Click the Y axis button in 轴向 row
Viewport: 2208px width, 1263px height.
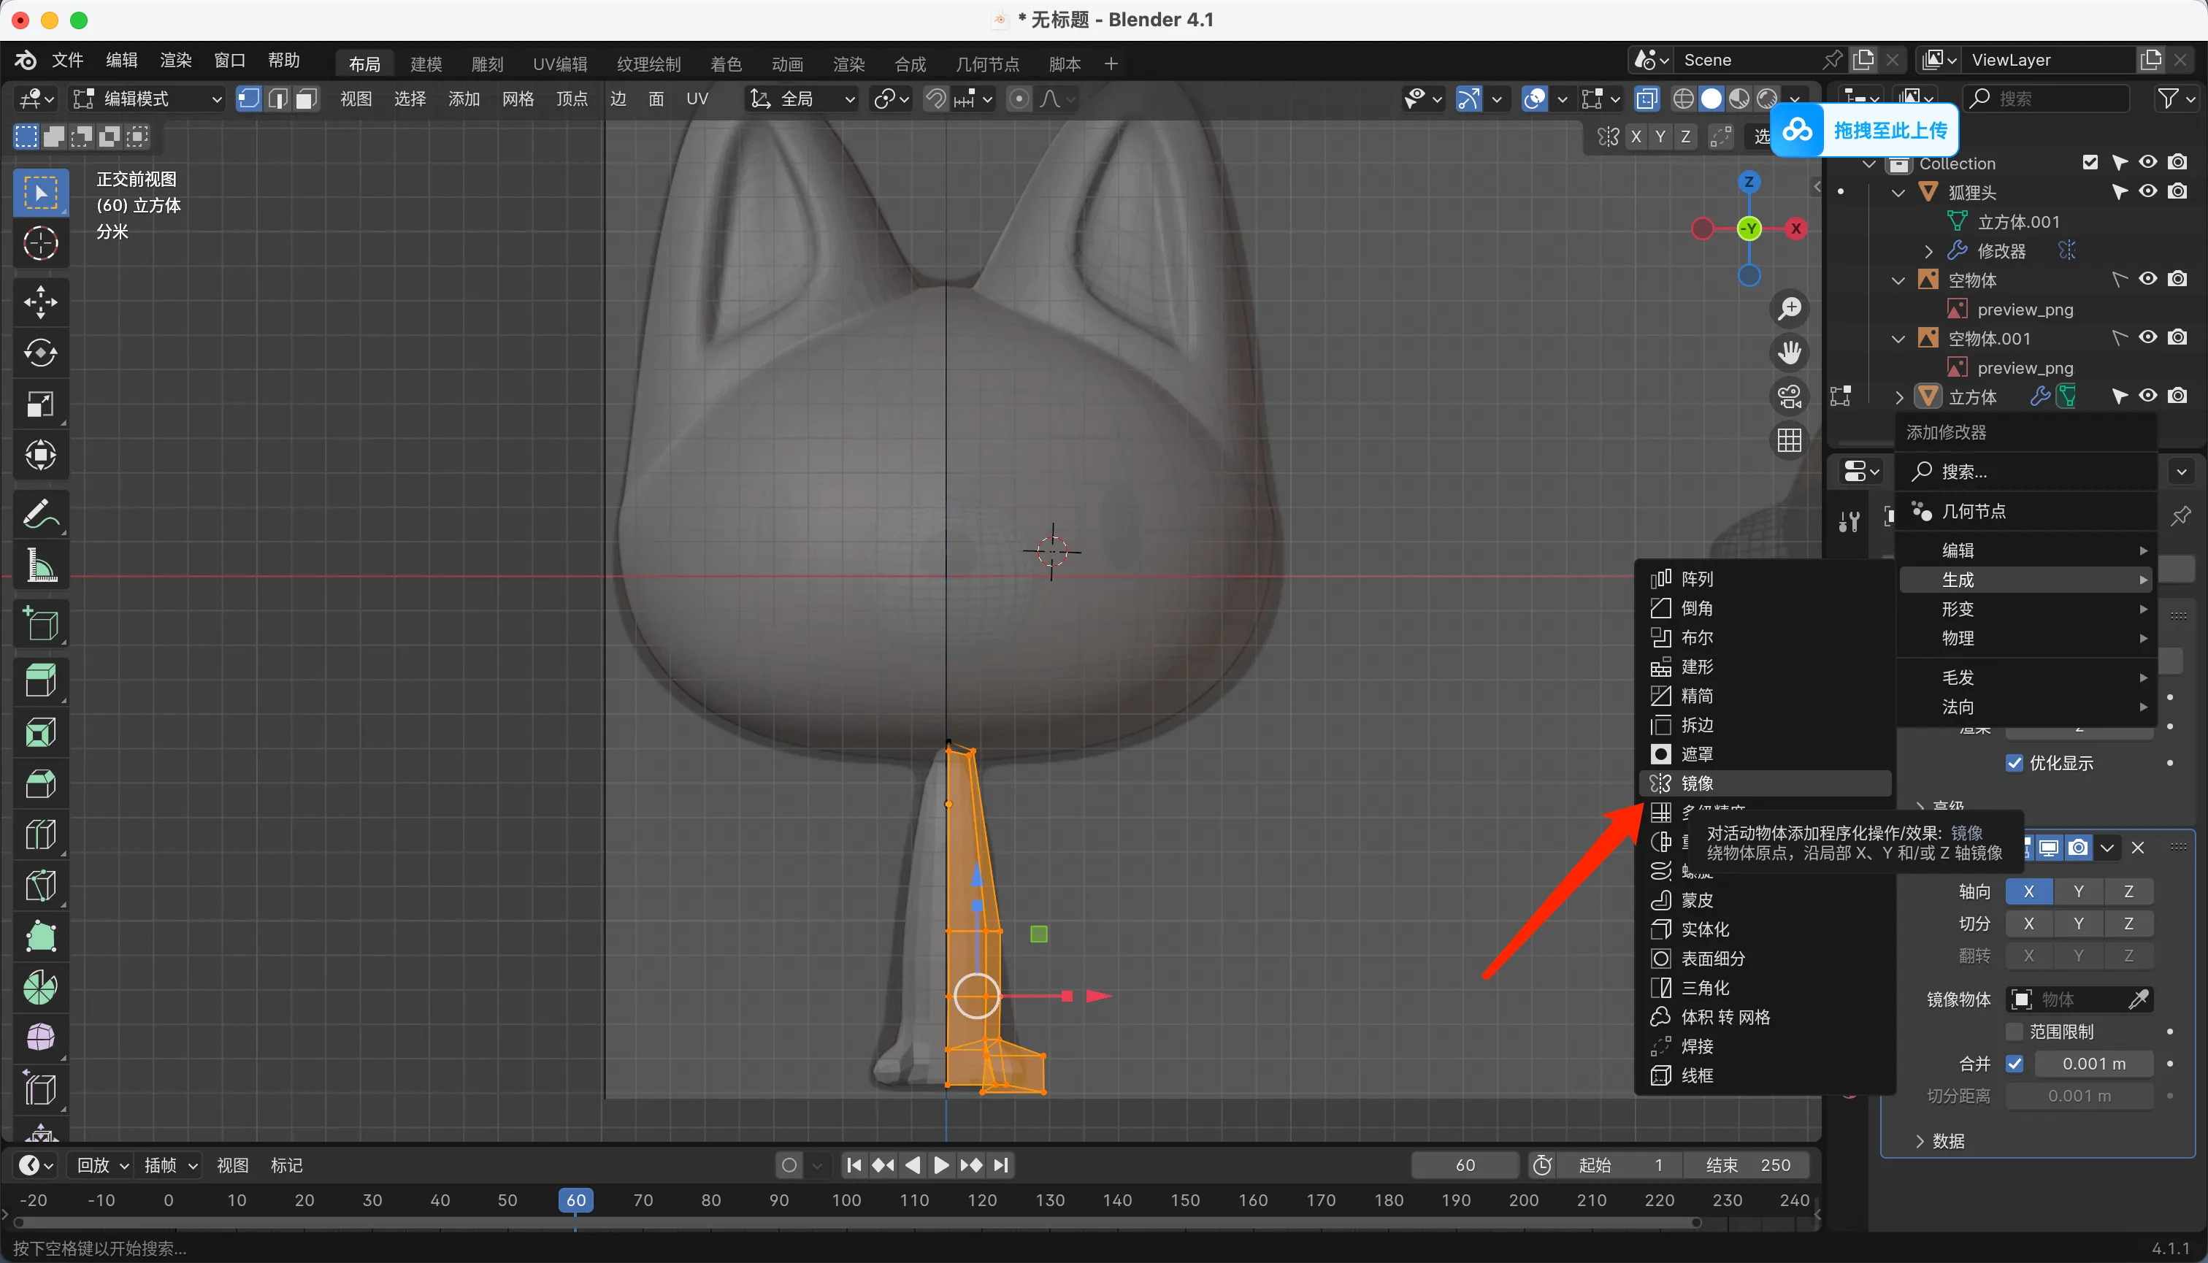pos(2078,891)
